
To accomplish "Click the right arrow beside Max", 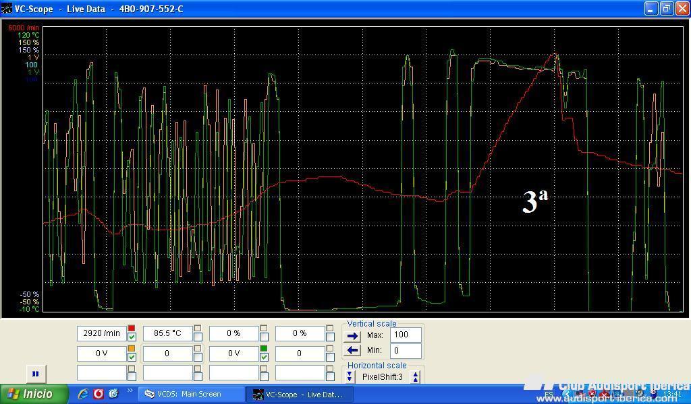I will (x=352, y=336).
